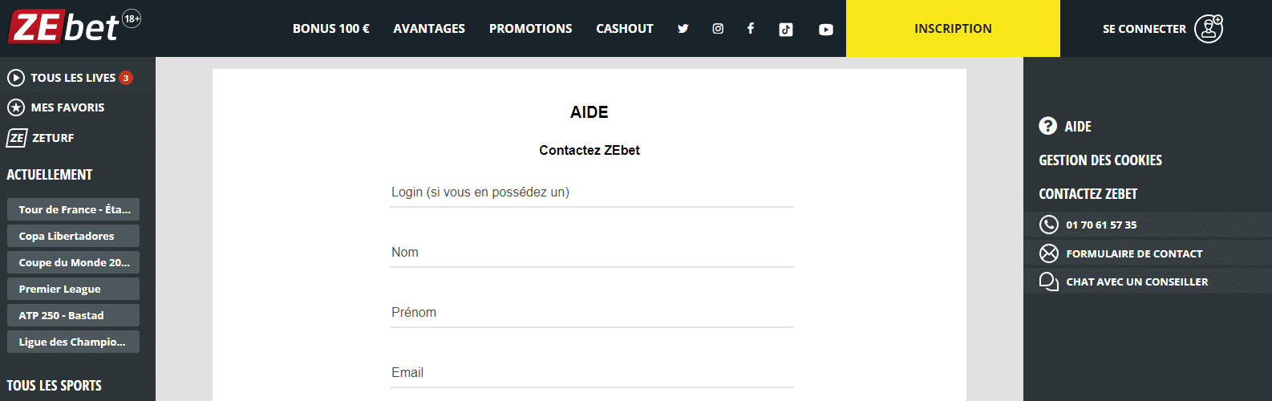Open Bonus 100 € menu item
The height and width of the screenshot is (401, 1272).
coord(331,29)
